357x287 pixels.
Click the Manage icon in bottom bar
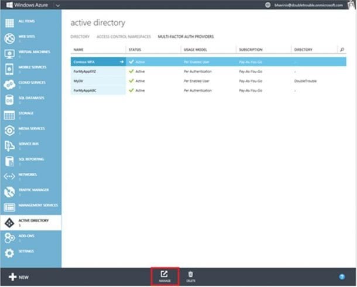(164, 276)
